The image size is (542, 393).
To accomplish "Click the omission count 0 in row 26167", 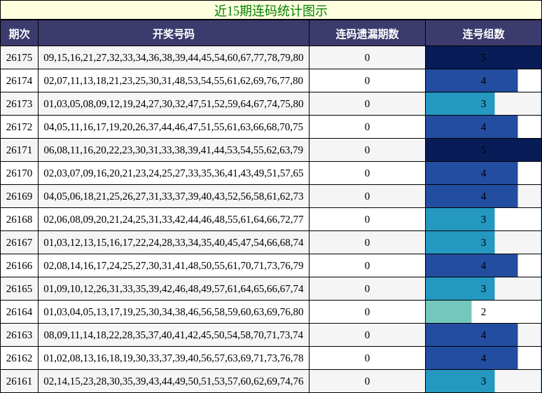I will pos(367,242).
